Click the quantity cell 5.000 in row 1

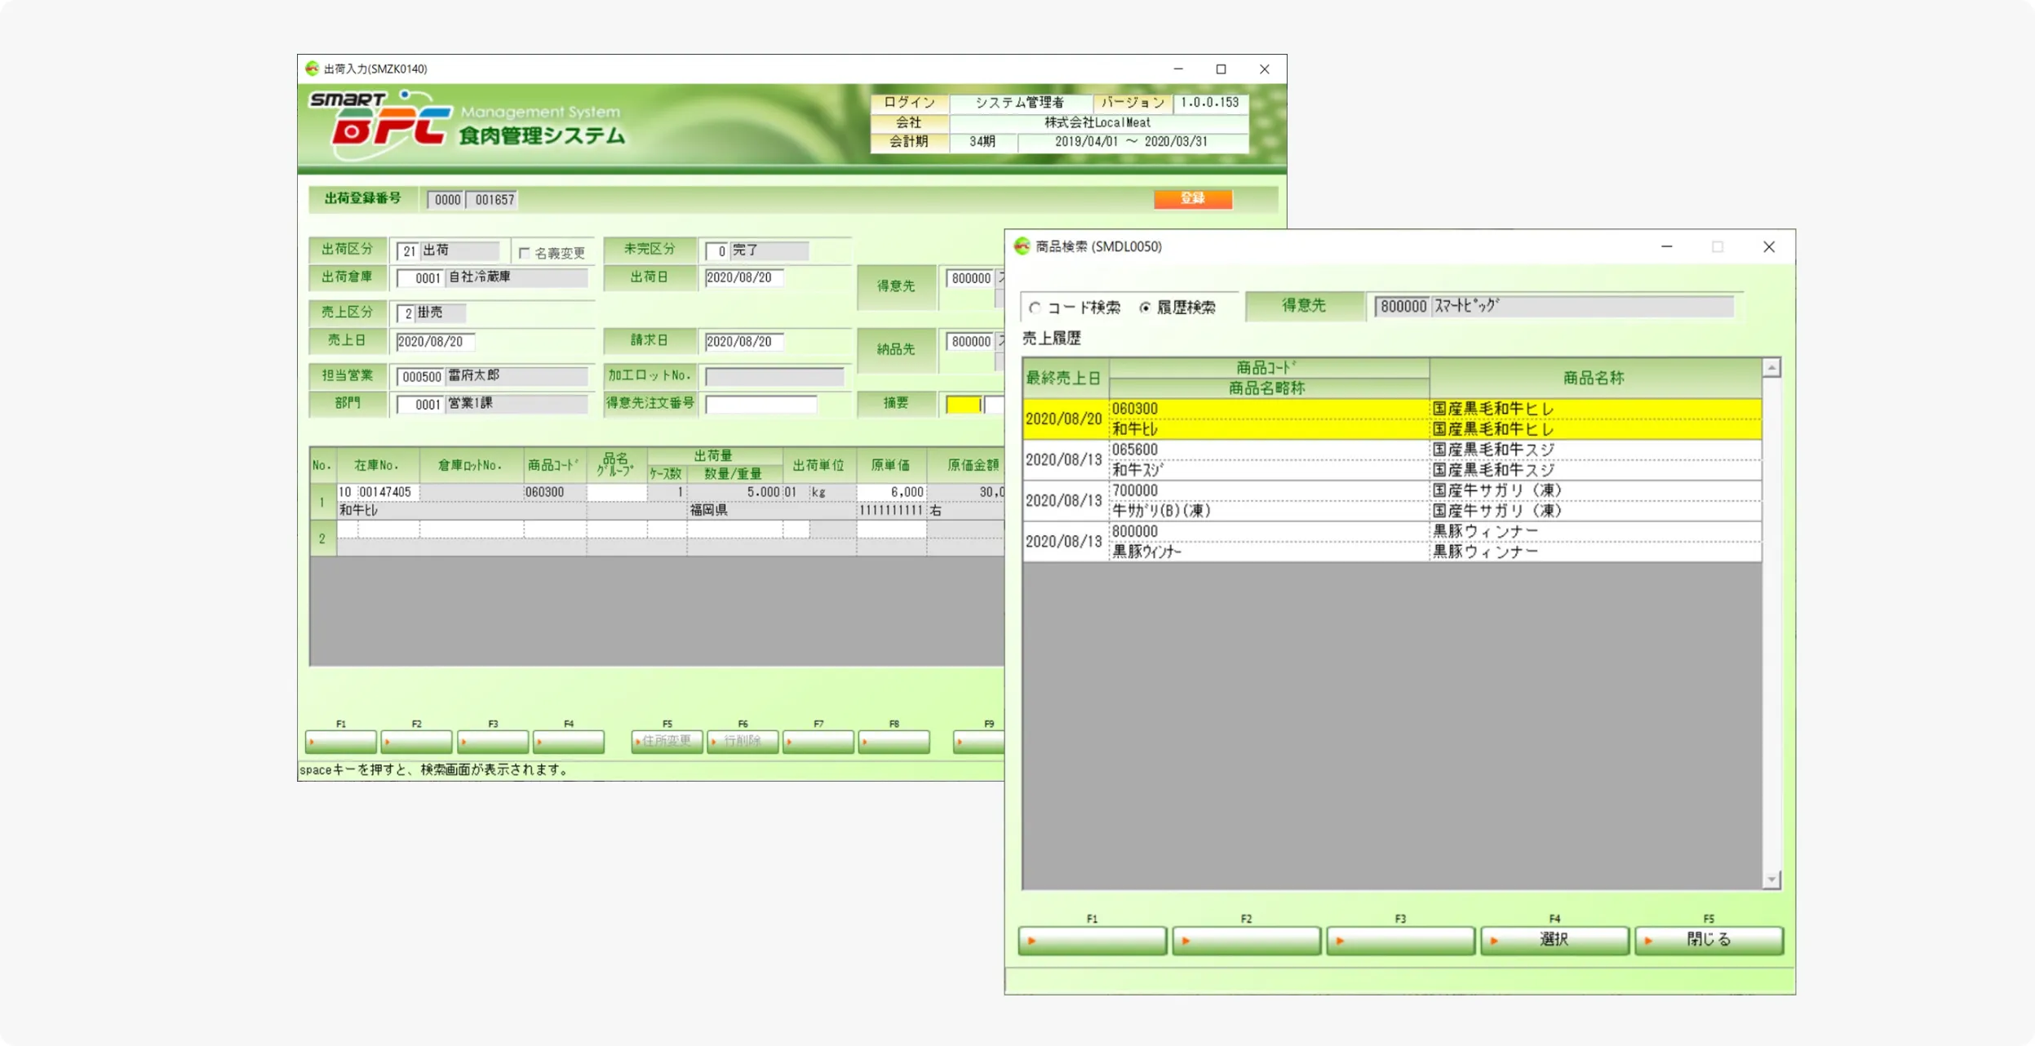734,492
